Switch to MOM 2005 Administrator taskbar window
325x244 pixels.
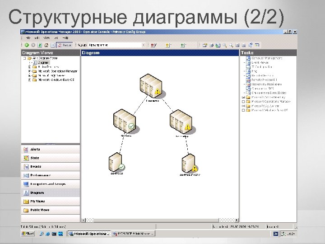pyautogui.click(x=133, y=234)
